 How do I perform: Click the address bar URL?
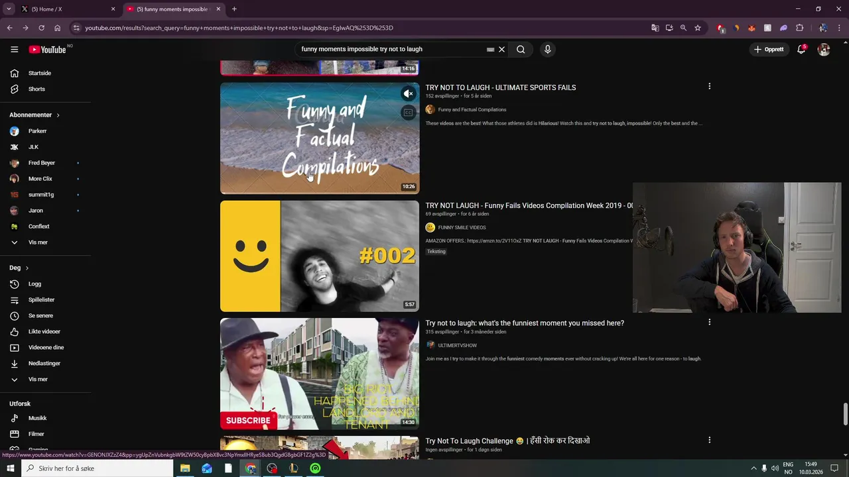point(239,28)
